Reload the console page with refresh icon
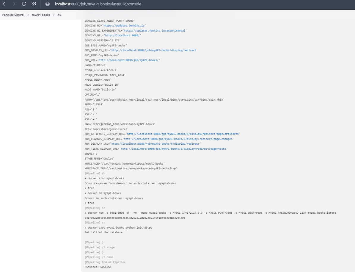 tap(23, 4)
